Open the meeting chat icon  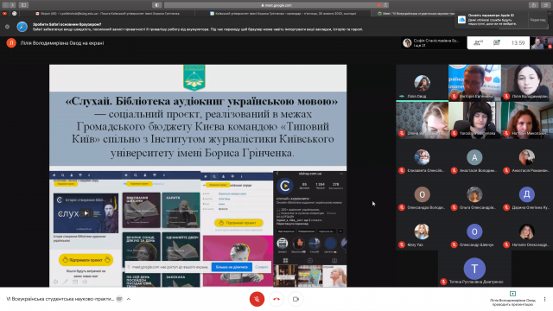pyautogui.click(x=497, y=43)
